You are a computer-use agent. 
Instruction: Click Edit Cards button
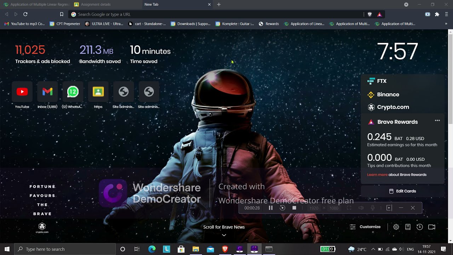402,191
